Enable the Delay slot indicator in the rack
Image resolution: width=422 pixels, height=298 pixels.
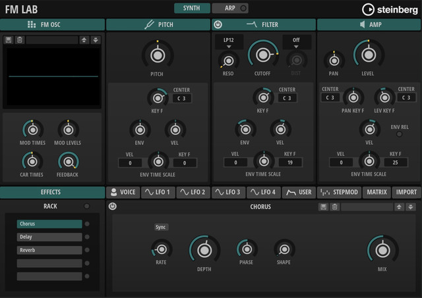pyautogui.click(x=87, y=237)
